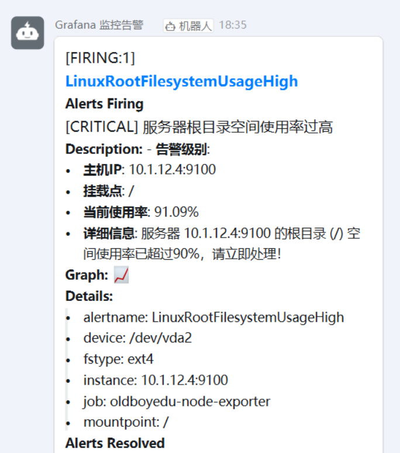Click the 当前使用率 91.09% bullet
Viewport: 400px width, 453px height.
point(141,212)
